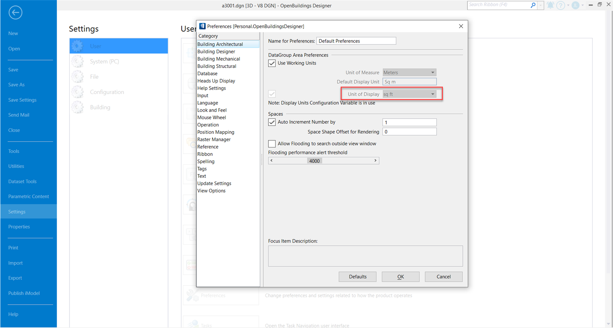Select Text category
This screenshot has height=328, width=613.
click(228, 176)
